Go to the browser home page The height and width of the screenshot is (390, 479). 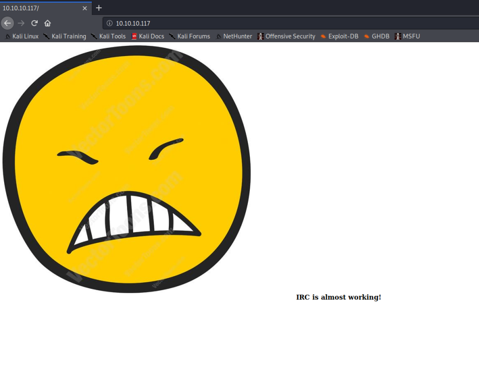[x=47, y=23]
